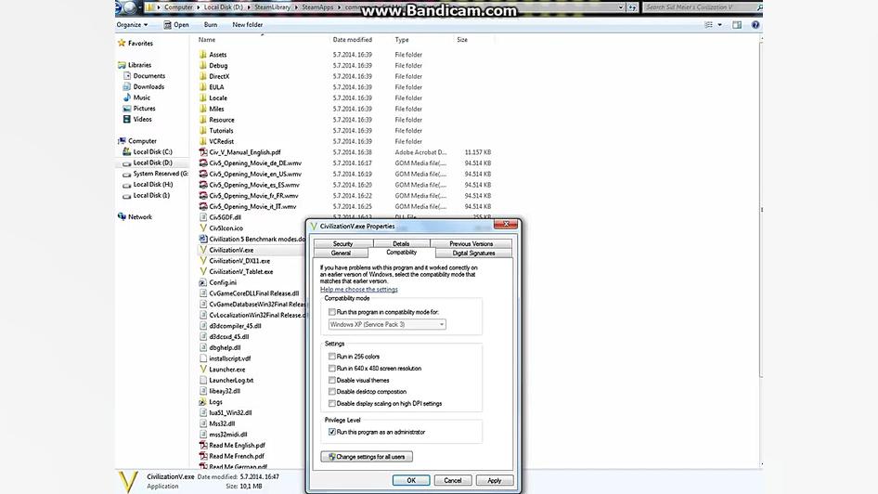
Task: Click the Apply button
Action: [x=494, y=481]
